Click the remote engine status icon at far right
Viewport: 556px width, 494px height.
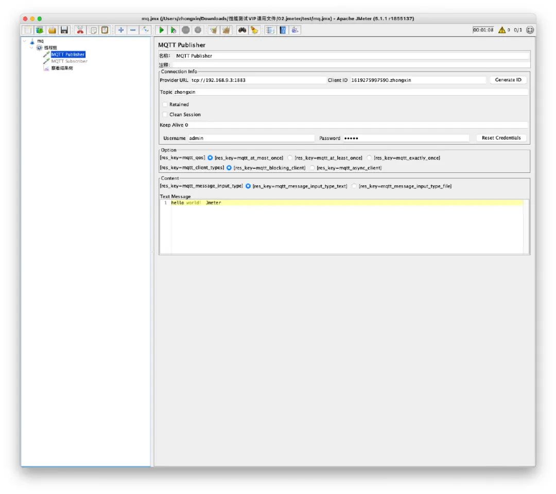530,30
